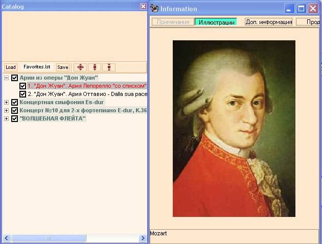This screenshot has width=322, height=244.
Task: Uncheck Концертная симфония Es-dur checkbox
Action: 14,102
